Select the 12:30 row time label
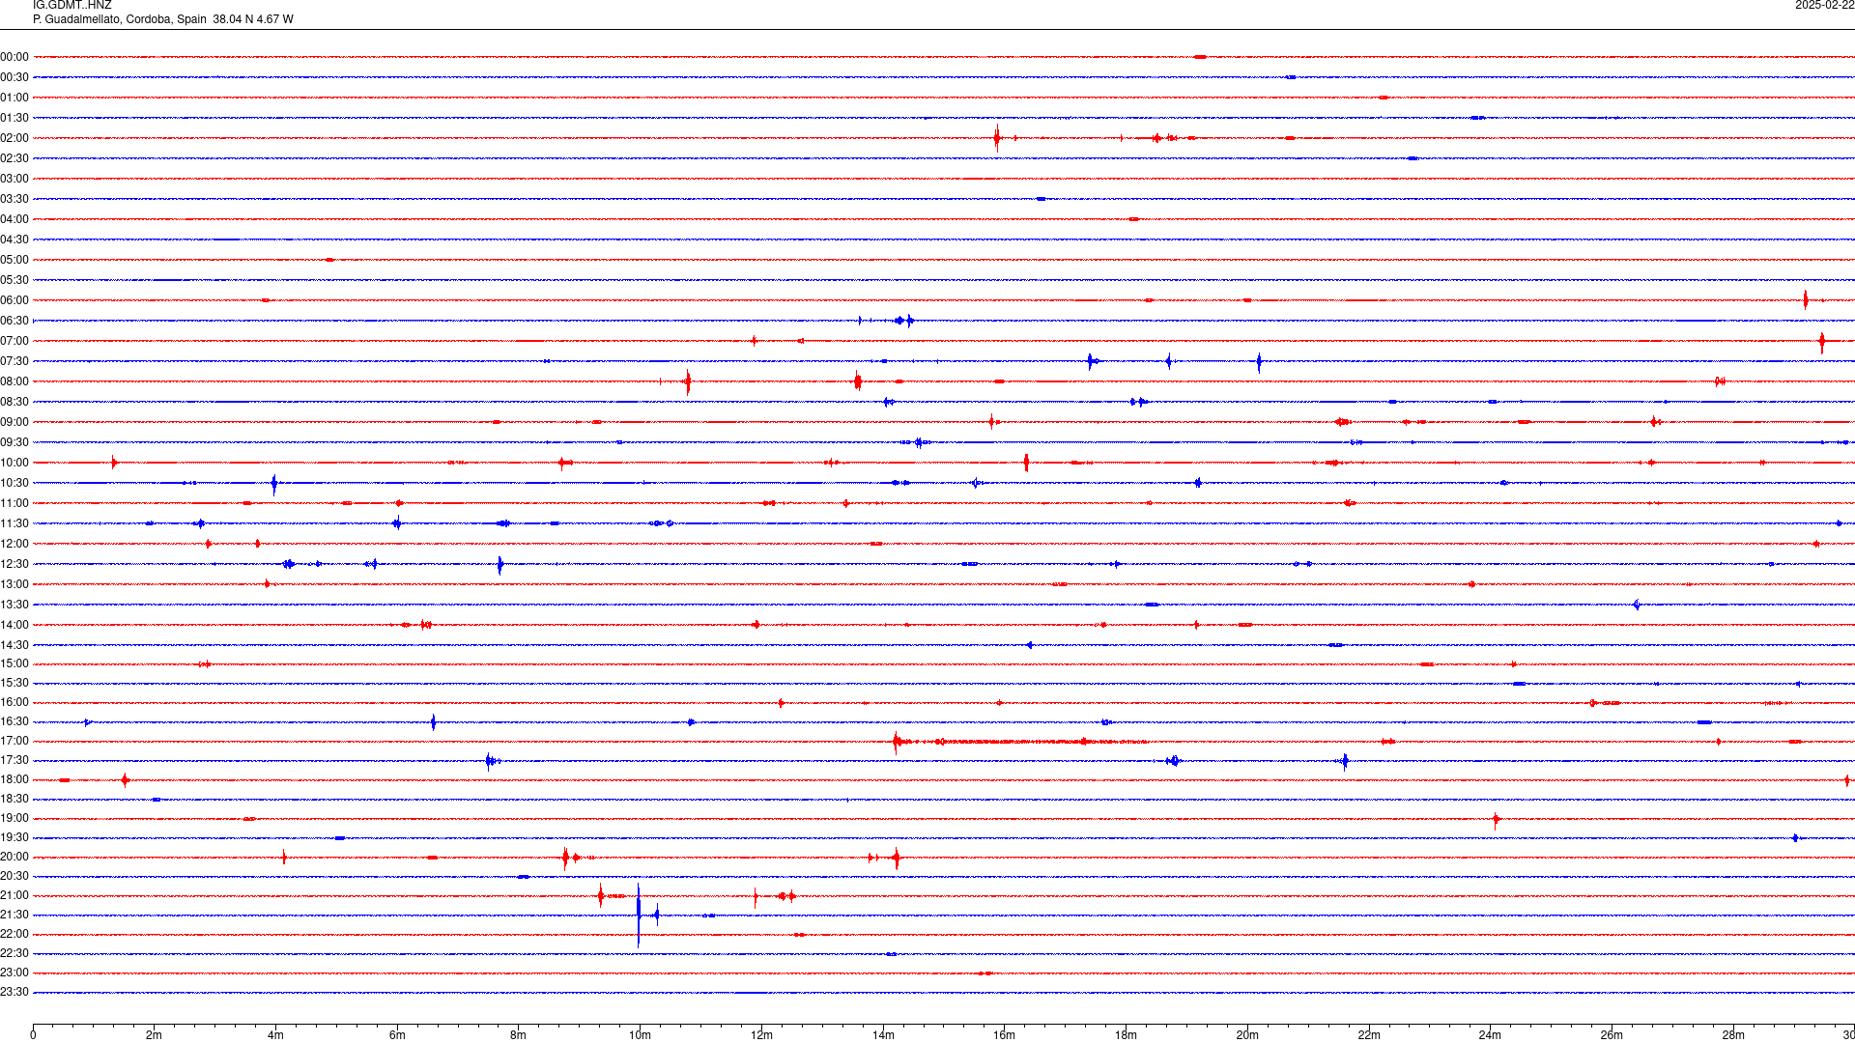Image resolution: width=1855 pixels, height=1043 pixels. tap(14, 564)
